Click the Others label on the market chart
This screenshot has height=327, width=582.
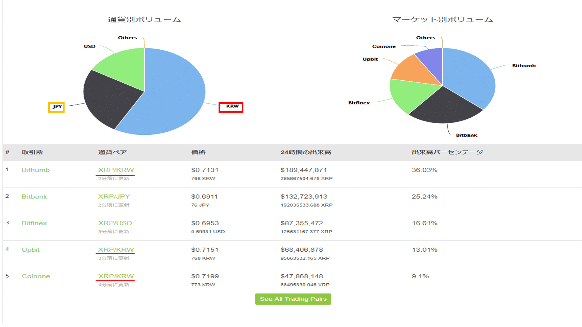(425, 38)
